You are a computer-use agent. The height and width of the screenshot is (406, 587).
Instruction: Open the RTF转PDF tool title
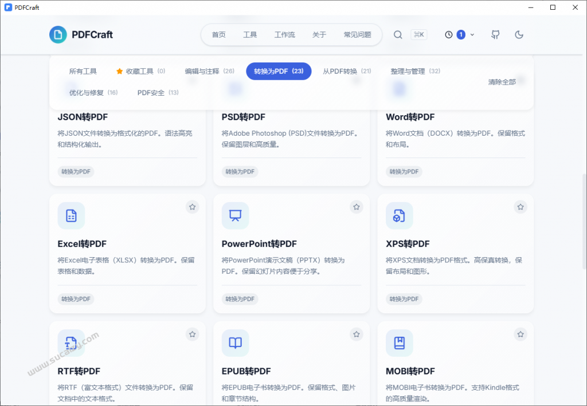click(x=79, y=371)
